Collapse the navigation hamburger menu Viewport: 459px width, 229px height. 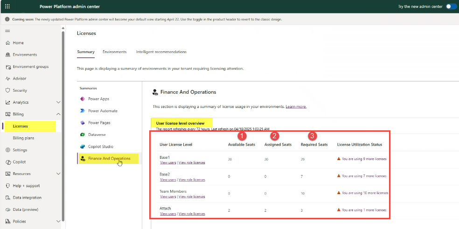point(7,31)
